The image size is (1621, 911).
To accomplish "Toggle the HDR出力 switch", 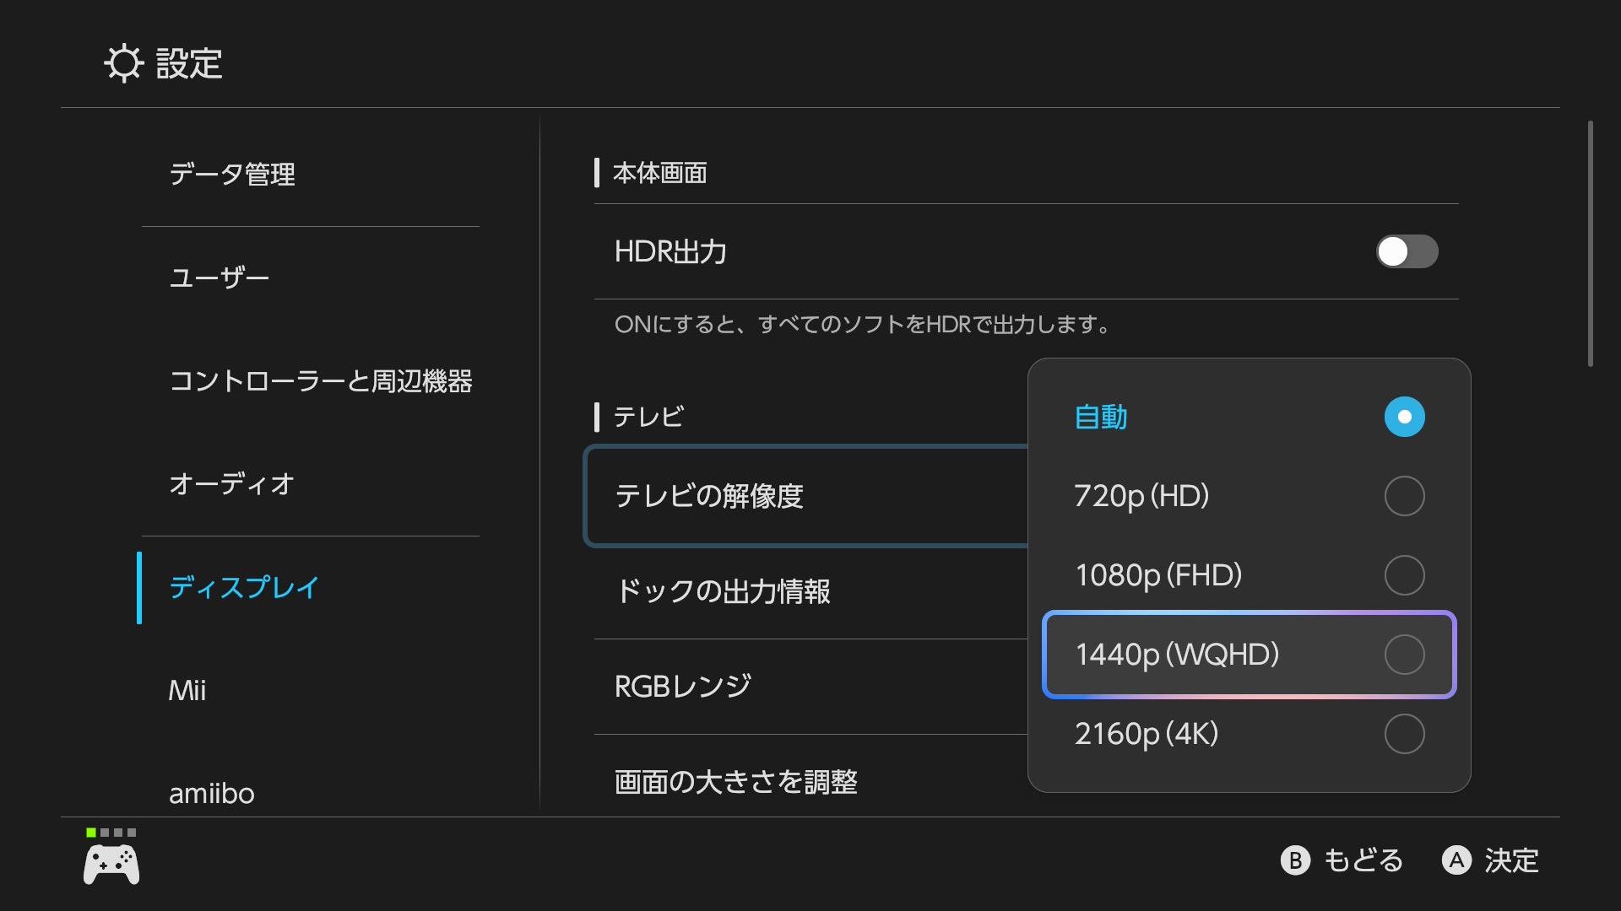I will click(x=1407, y=251).
